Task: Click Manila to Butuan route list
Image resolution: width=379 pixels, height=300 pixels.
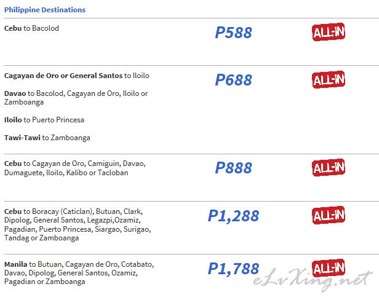Action: click(79, 273)
